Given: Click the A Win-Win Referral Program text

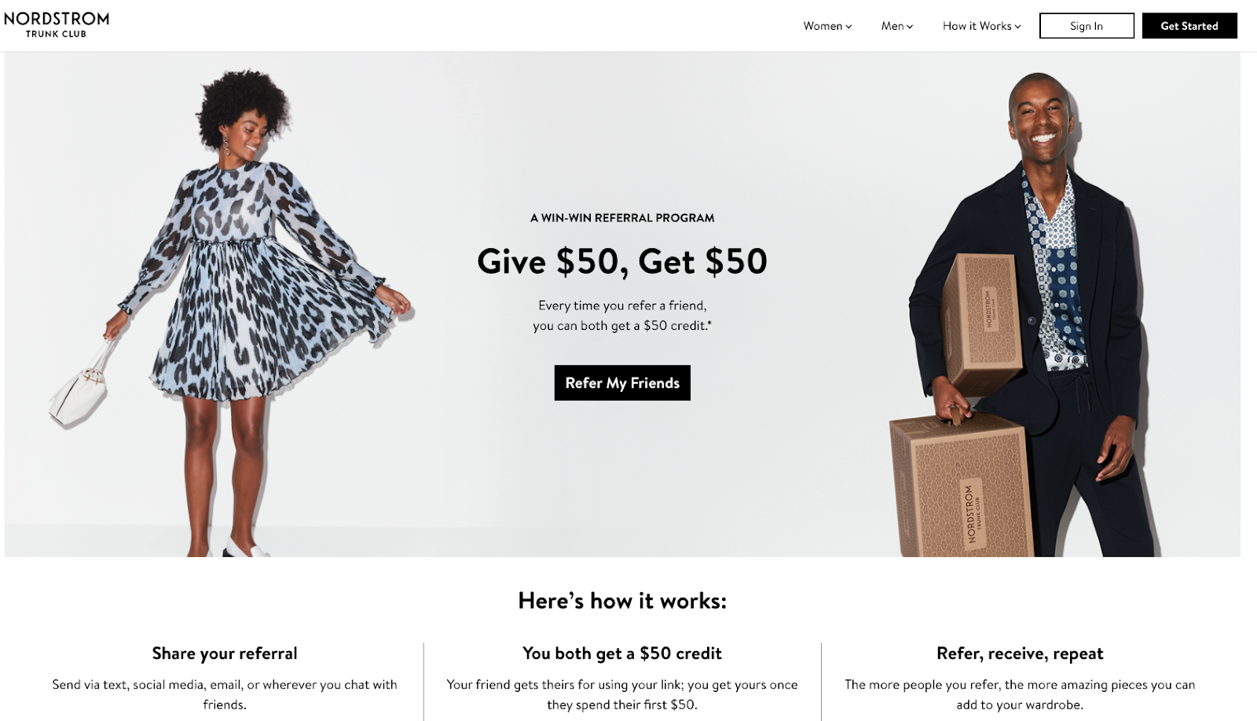Looking at the screenshot, I should point(622,218).
